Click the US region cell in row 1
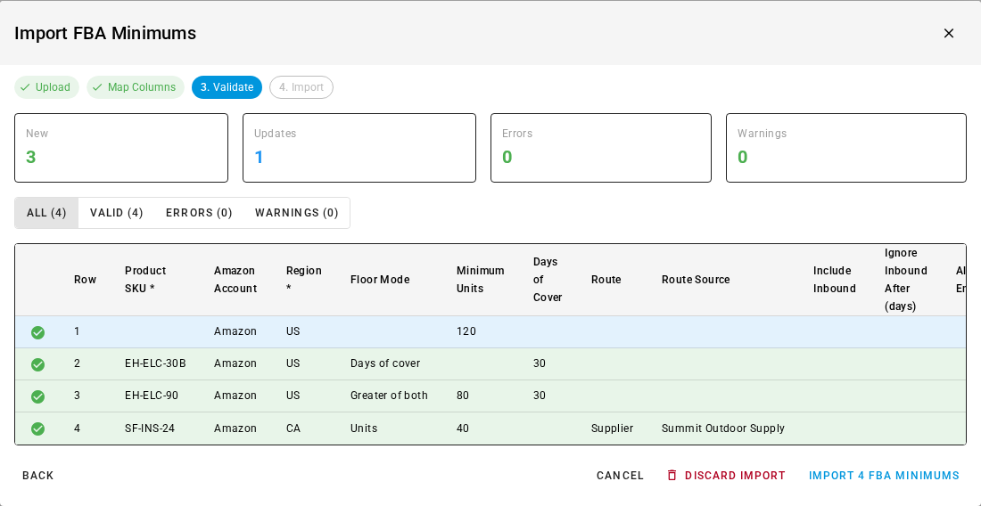 [x=293, y=331]
